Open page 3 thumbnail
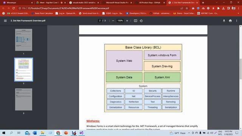 click(23, 99)
